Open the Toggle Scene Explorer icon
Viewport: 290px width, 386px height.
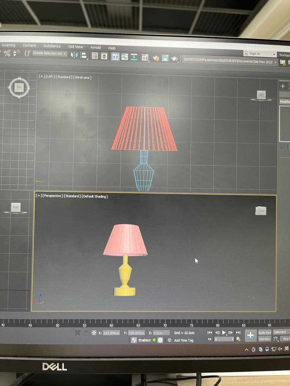pyautogui.click(x=95, y=56)
